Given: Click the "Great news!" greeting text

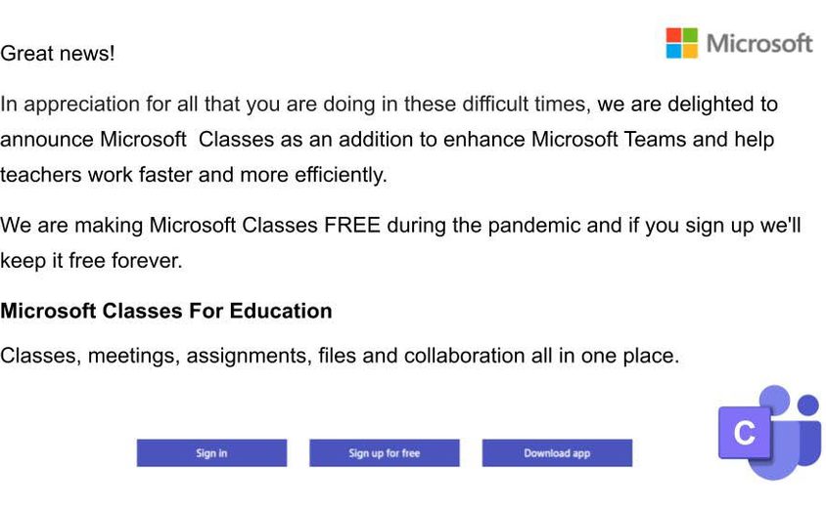Looking at the screenshot, I should 58,55.
